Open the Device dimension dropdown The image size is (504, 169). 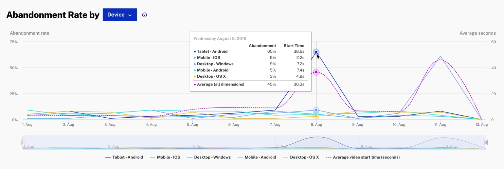pyautogui.click(x=120, y=15)
